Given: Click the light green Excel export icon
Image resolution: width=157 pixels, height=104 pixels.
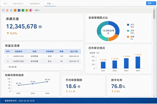Looking at the screenshot, I should [x=27, y=10].
